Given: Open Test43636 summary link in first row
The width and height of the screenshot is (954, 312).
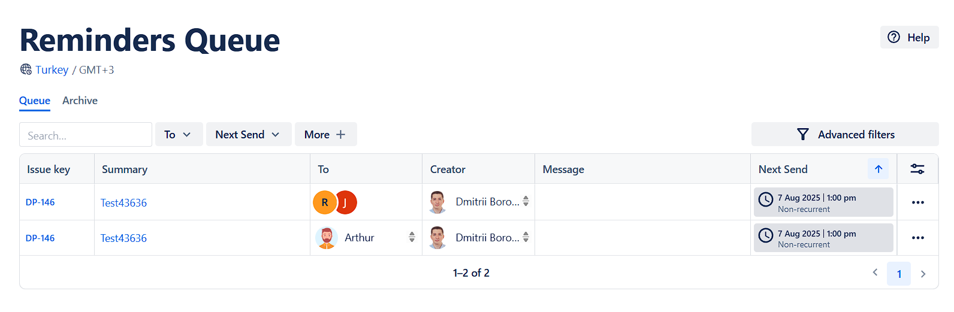Looking at the screenshot, I should (x=123, y=203).
